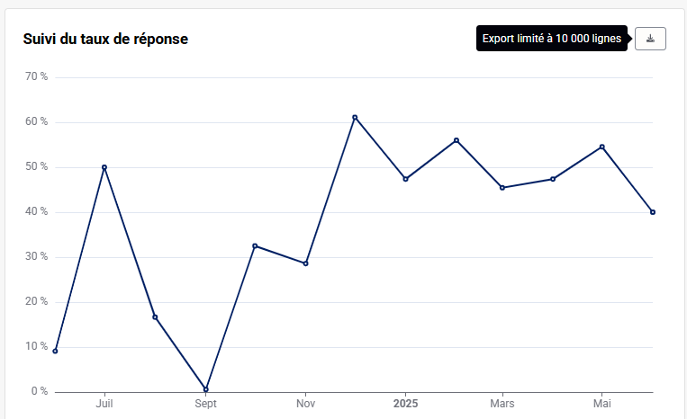687x419 pixels.
Task: Select the data point between Juil and Sept
Action: click(155, 316)
